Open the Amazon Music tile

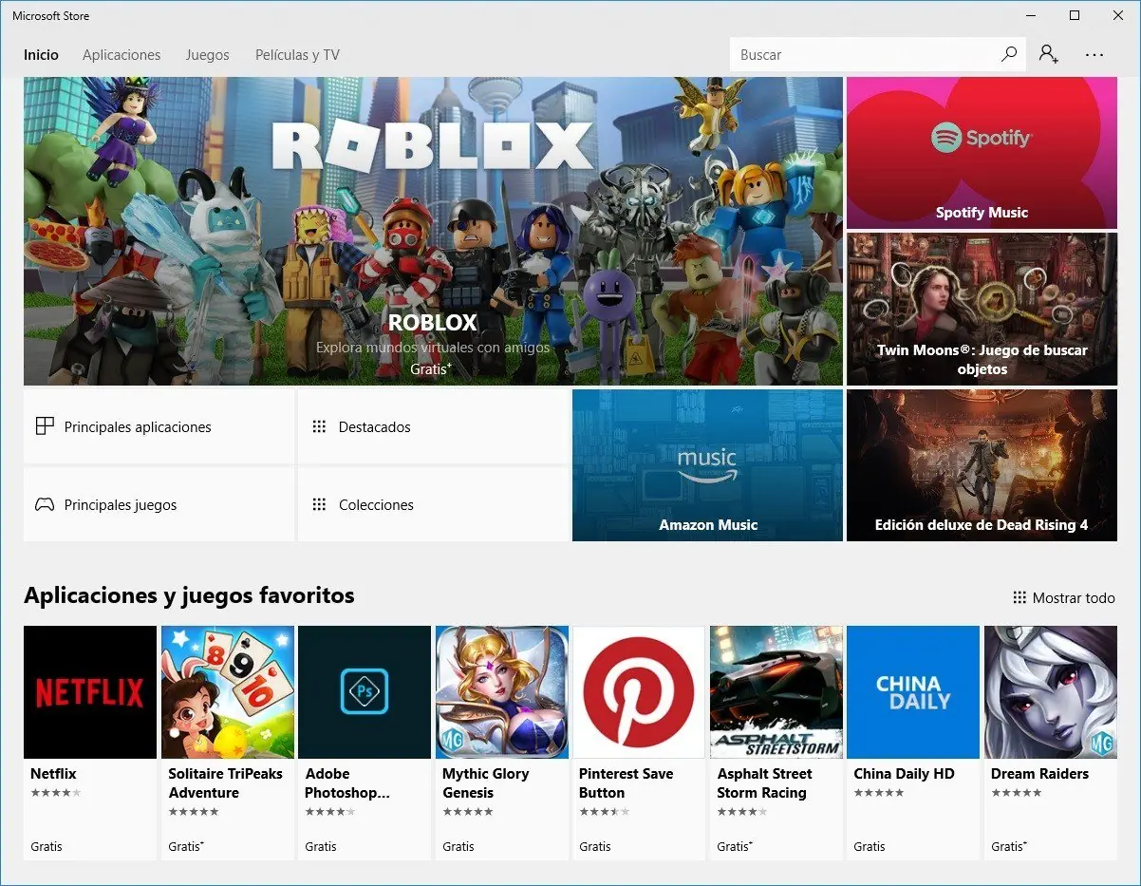coord(707,465)
